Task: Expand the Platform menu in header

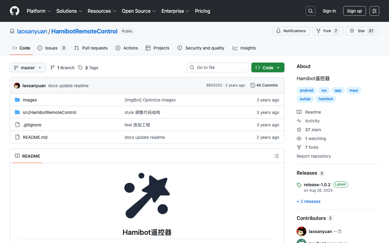Action: pyautogui.click(x=39, y=11)
